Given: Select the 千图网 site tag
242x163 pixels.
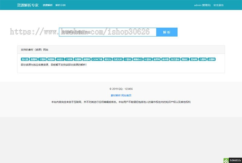Looking at the screenshot, I should 42,59.
